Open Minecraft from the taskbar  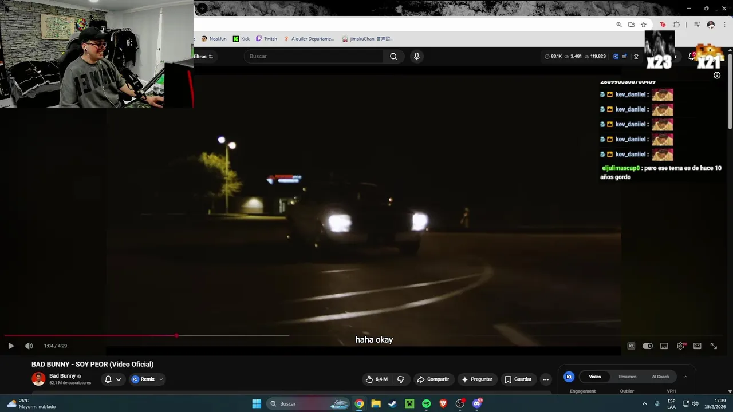pos(409,403)
